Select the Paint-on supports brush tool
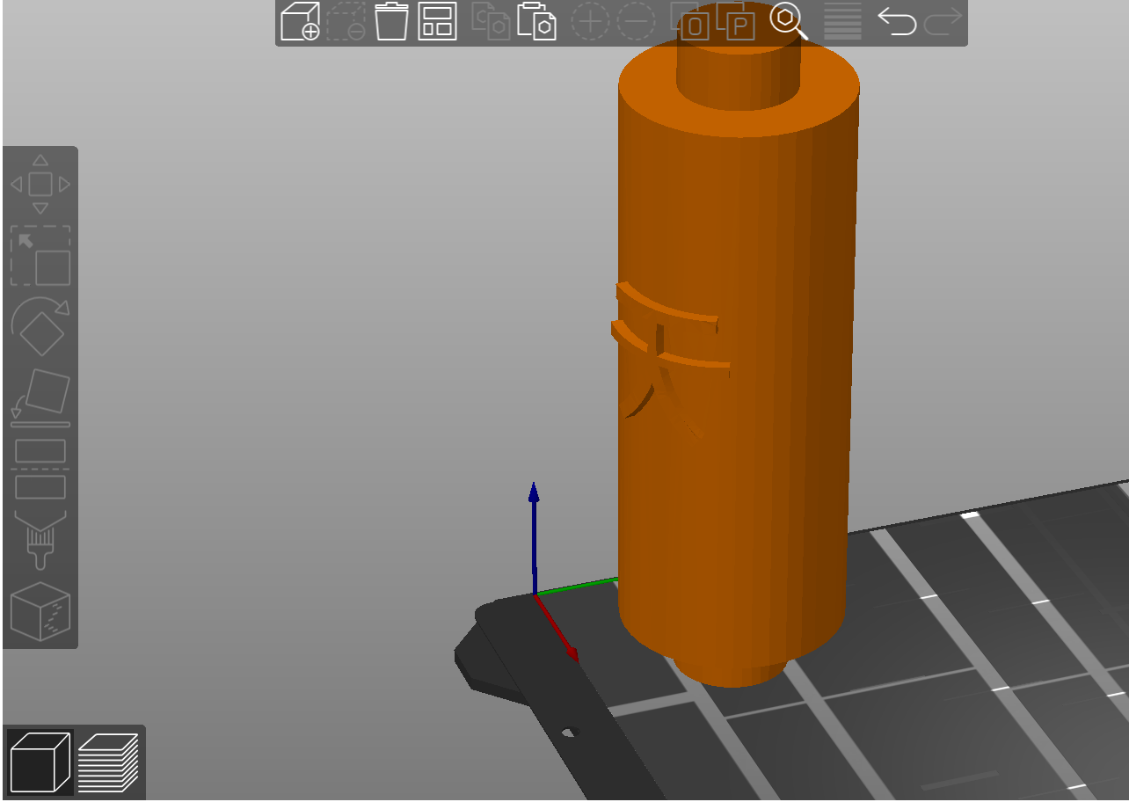 click(40, 540)
